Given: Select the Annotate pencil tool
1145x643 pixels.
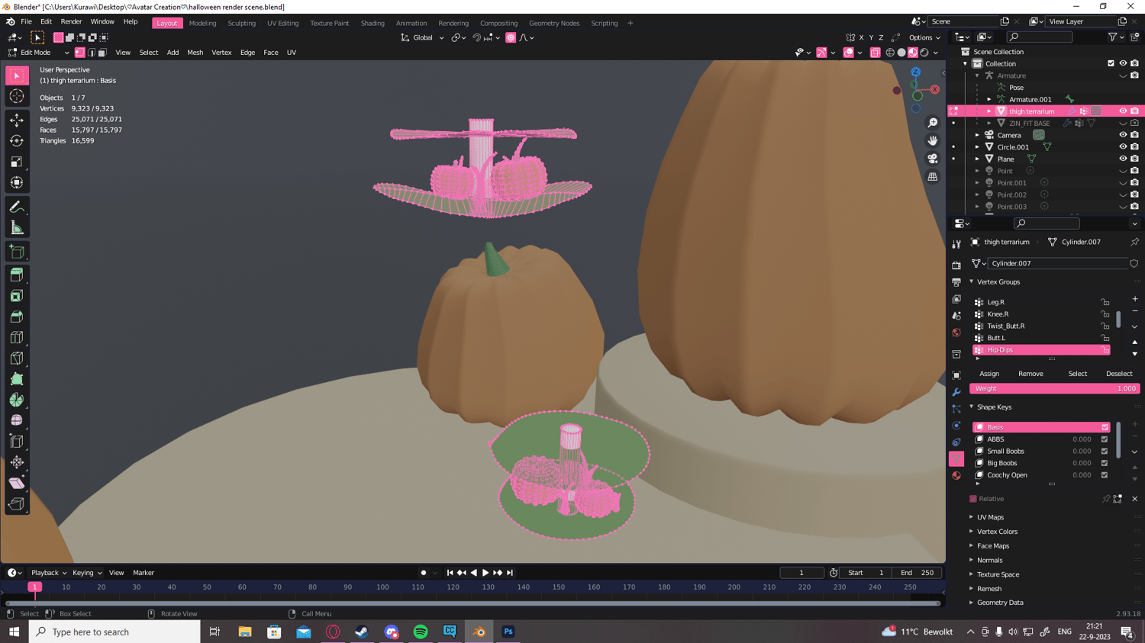Looking at the screenshot, I should [x=17, y=207].
